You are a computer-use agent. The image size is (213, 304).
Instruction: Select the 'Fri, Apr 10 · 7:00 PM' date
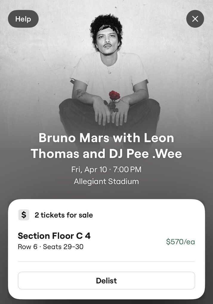pyautogui.click(x=106, y=169)
